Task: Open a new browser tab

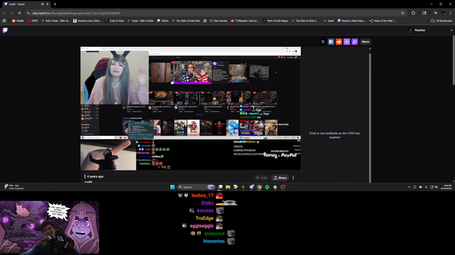Action: tap(55, 4)
